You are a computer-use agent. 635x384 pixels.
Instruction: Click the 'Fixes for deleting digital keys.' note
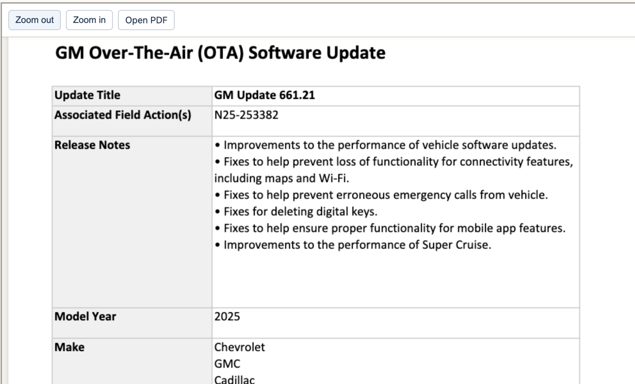tap(296, 212)
